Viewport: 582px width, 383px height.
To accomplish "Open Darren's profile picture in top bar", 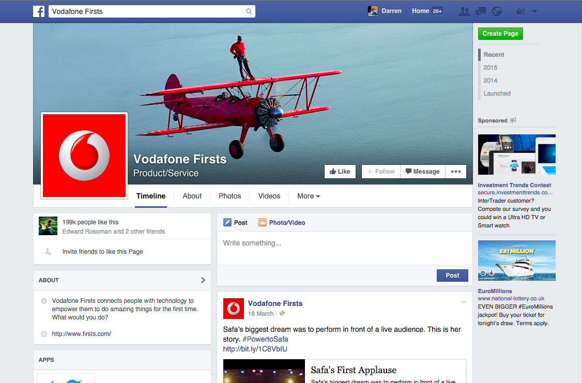I will pos(373,11).
